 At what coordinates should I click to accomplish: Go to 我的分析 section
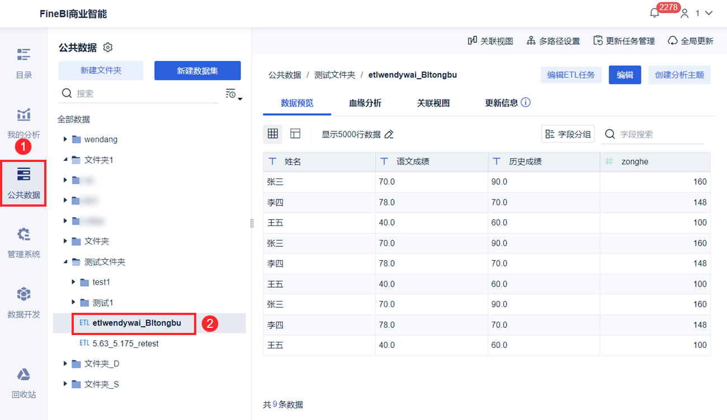pos(23,123)
